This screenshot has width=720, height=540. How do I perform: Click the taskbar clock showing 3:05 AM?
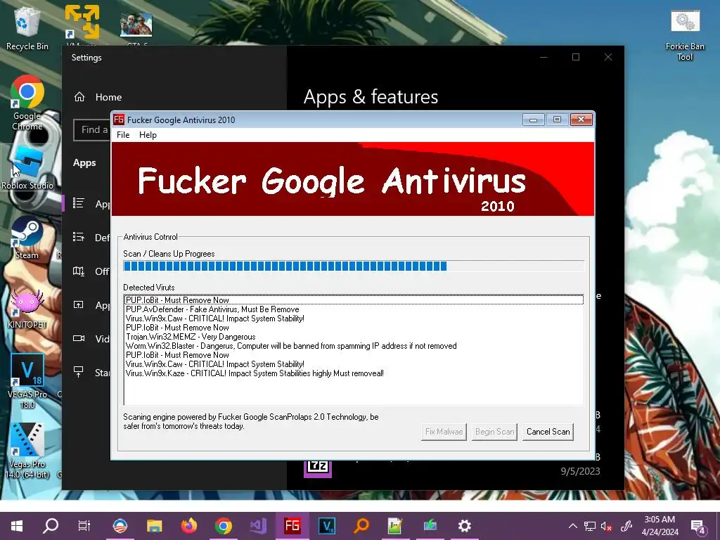(660, 526)
